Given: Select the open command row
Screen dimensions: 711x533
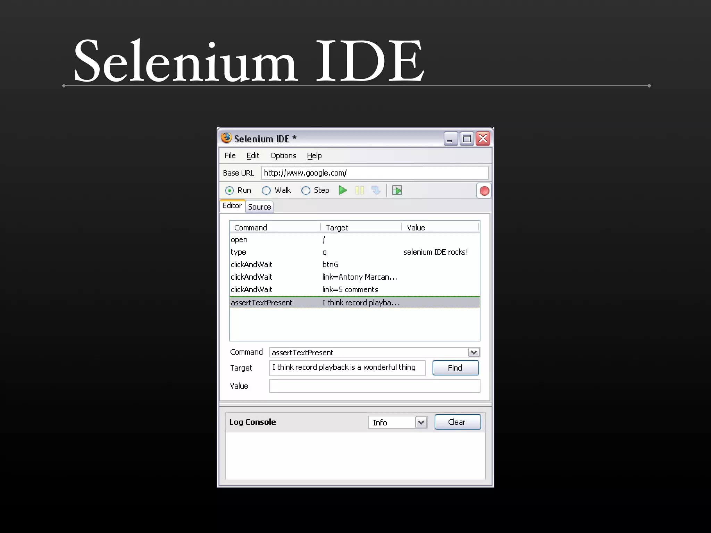Looking at the screenshot, I should pos(354,240).
